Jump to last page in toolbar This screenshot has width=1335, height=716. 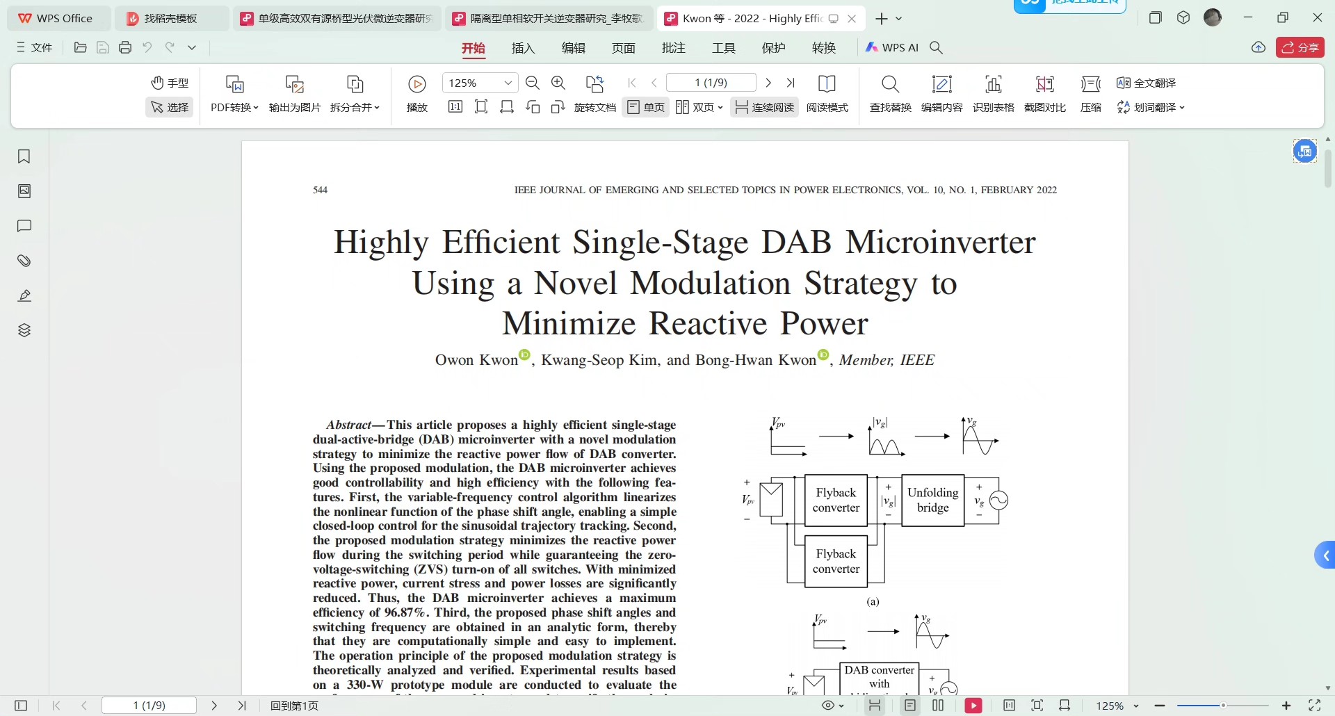791,83
